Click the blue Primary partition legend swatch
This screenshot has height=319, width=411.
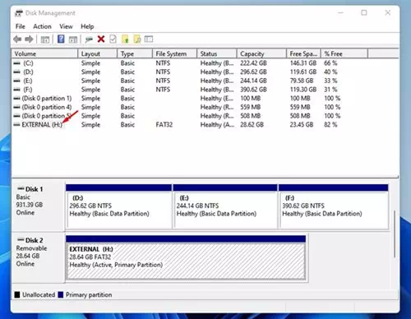tap(61, 295)
